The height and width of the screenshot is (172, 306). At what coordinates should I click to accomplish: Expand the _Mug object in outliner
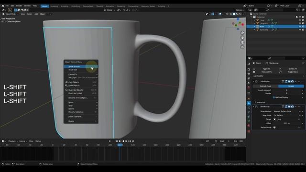[x=254, y=20]
